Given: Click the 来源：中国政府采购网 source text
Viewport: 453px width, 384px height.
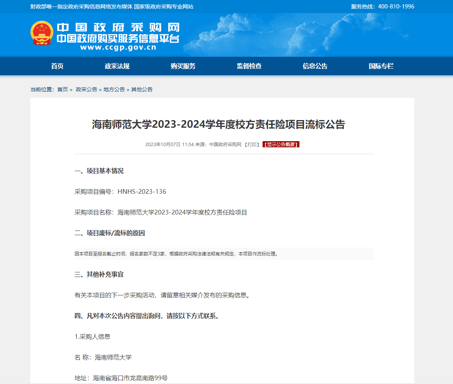Looking at the screenshot, I should coord(218,144).
